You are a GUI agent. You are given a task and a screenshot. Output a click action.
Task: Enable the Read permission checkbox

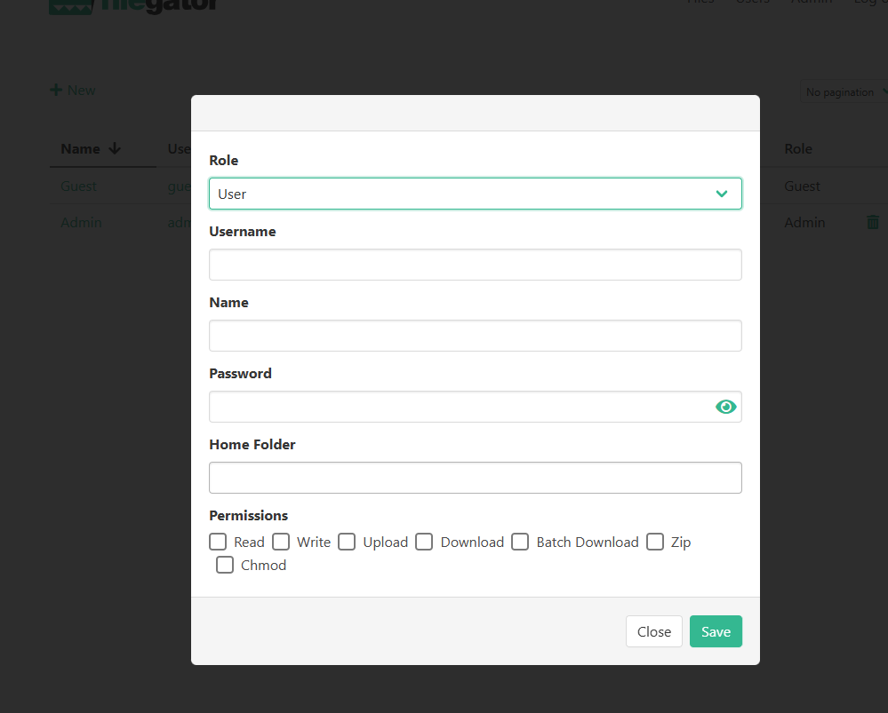click(218, 542)
